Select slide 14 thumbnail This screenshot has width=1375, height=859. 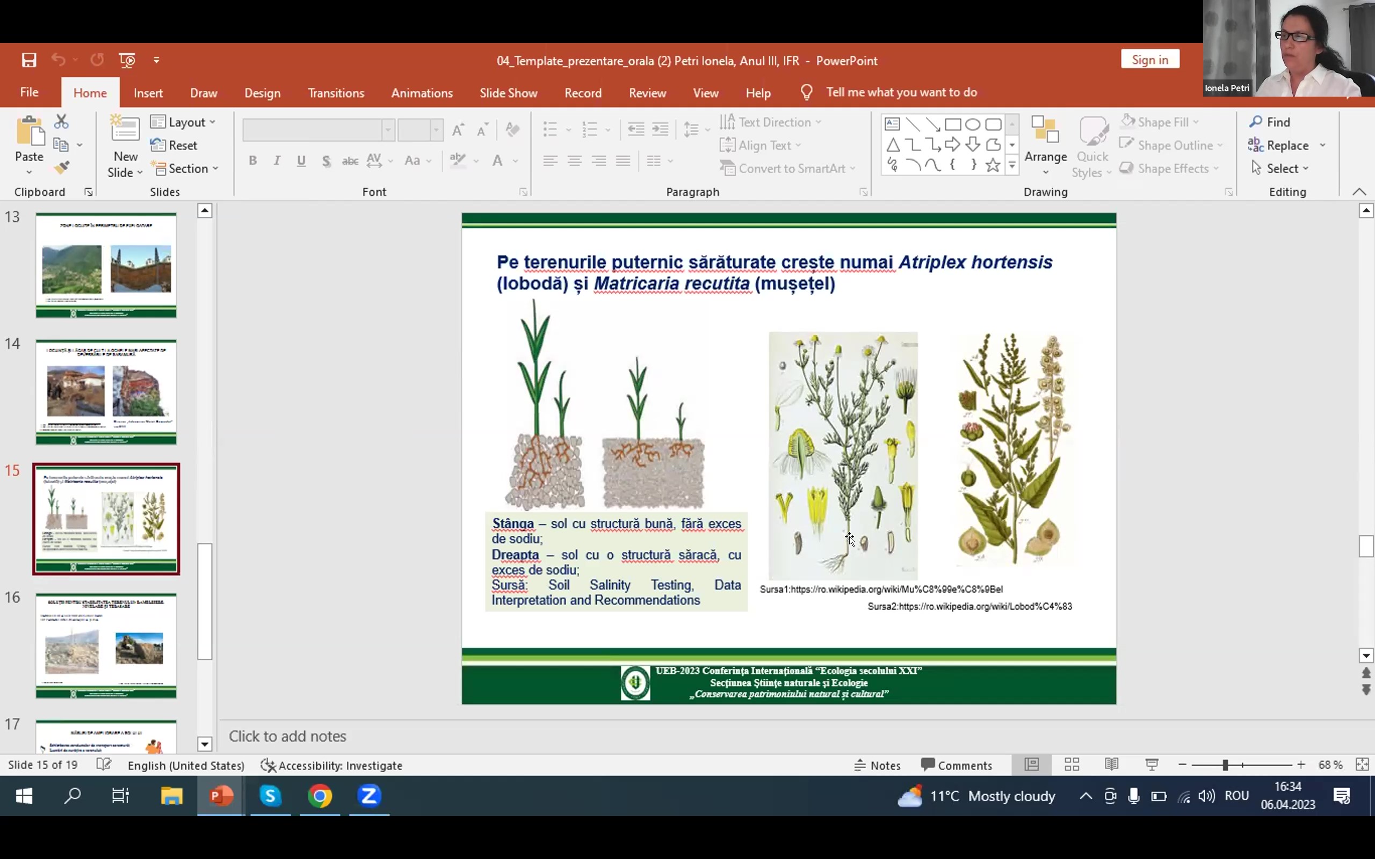coord(106,392)
